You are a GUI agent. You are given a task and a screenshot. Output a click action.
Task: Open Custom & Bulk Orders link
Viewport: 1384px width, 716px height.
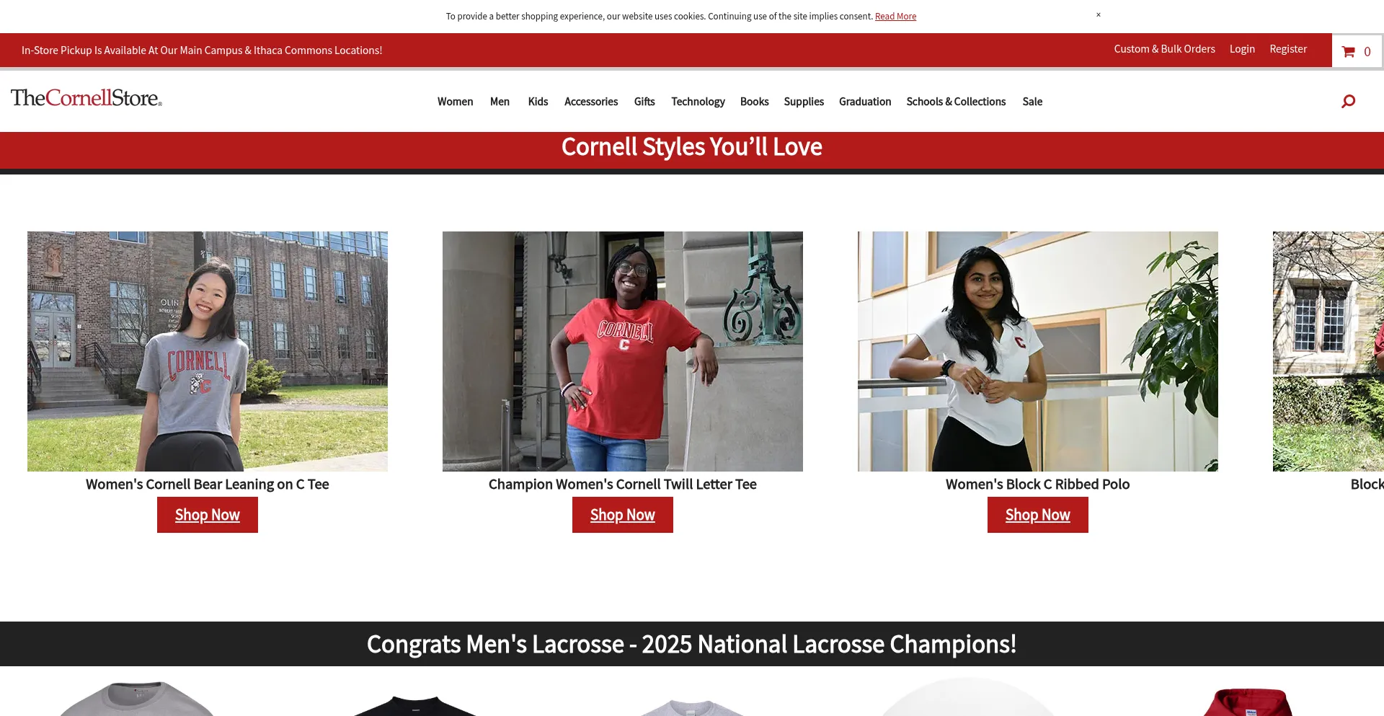[1164, 49]
